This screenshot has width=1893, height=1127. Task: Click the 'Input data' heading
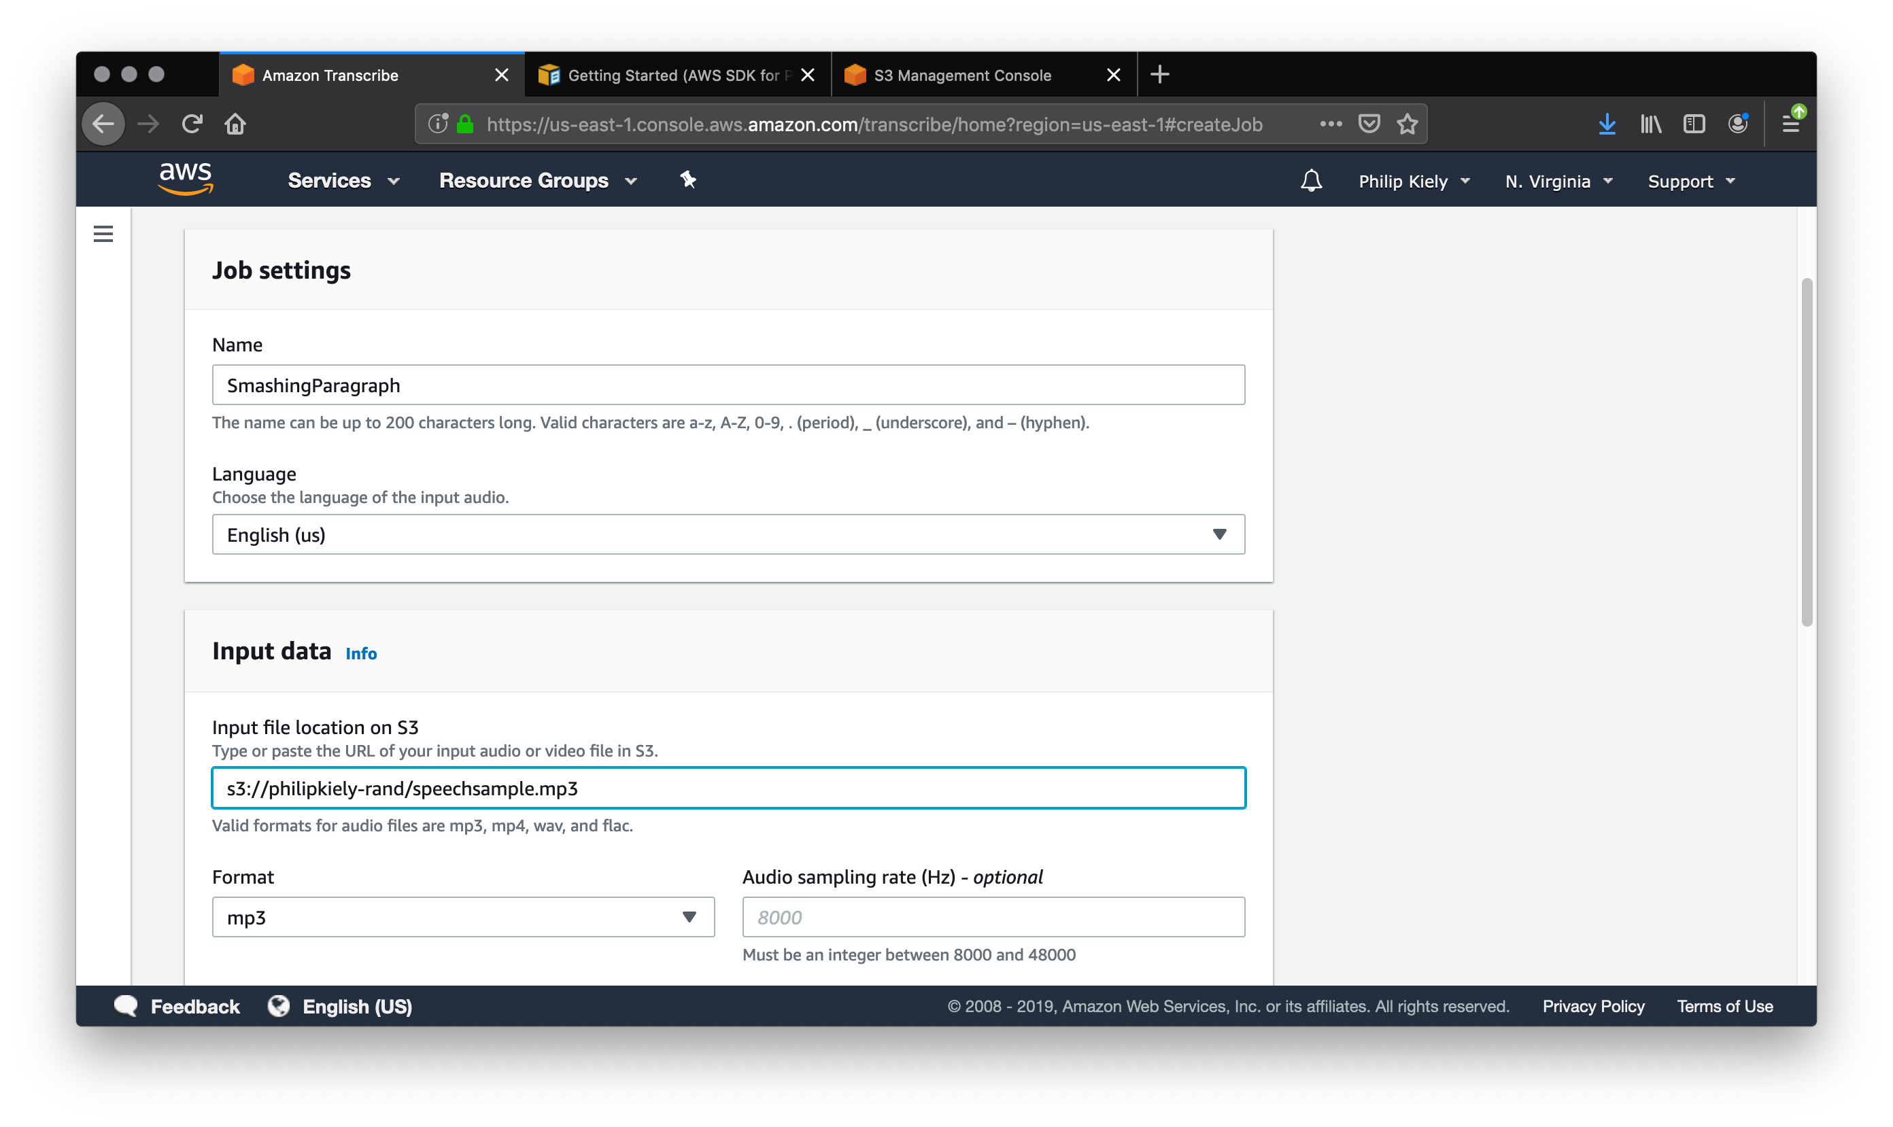tap(271, 651)
